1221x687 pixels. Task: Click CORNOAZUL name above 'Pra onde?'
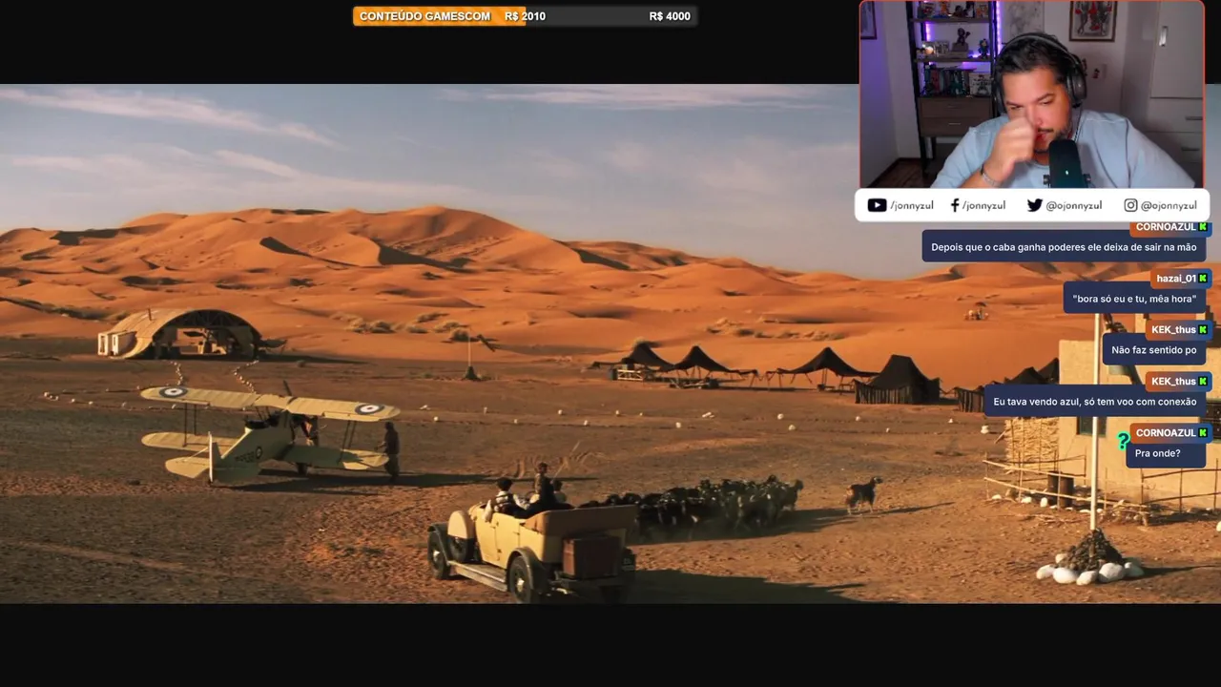click(x=1166, y=433)
